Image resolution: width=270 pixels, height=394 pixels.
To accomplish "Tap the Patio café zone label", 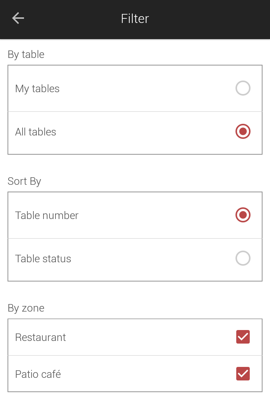I will click(x=38, y=374).
